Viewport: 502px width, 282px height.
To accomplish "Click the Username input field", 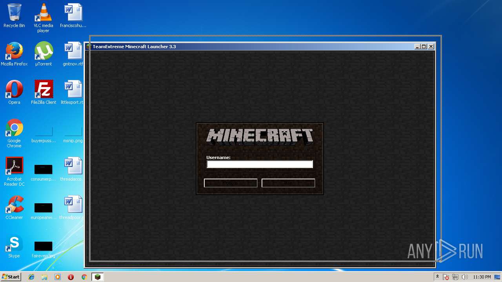I will click(260, 164).
